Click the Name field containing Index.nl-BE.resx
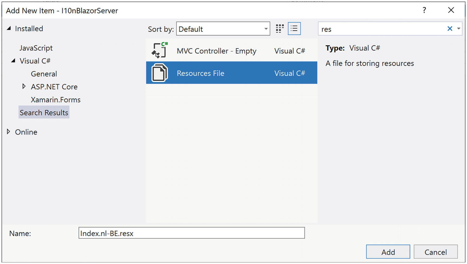Screen dimensions: 467x264 (x=191, y=233)
